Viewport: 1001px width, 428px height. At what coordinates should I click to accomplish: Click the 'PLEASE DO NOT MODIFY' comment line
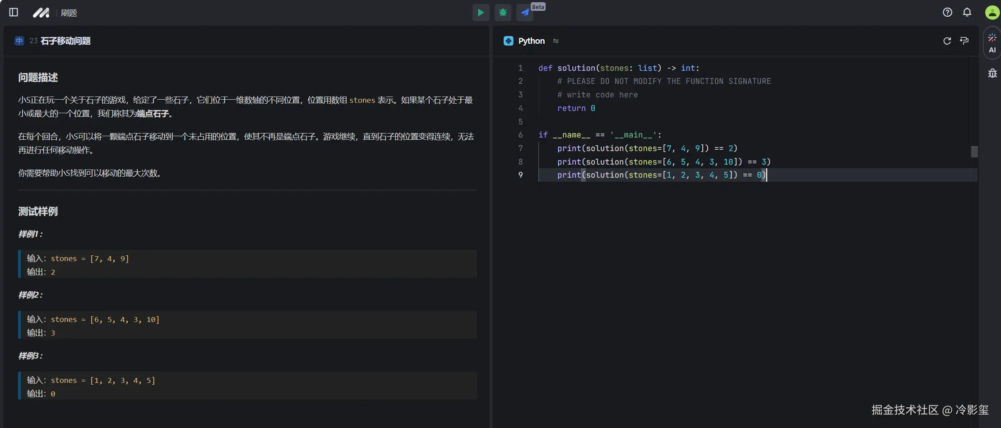pyautogui.click(x=664, y=81)
